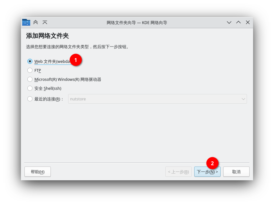This screenshot has width=274, height=205.
Task: Pick the 安全 Shell(ssh) radio option
Action: pyautogui.click(x=30, y=88)
